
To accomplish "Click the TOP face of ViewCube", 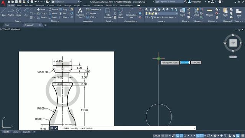I will 233,43.
